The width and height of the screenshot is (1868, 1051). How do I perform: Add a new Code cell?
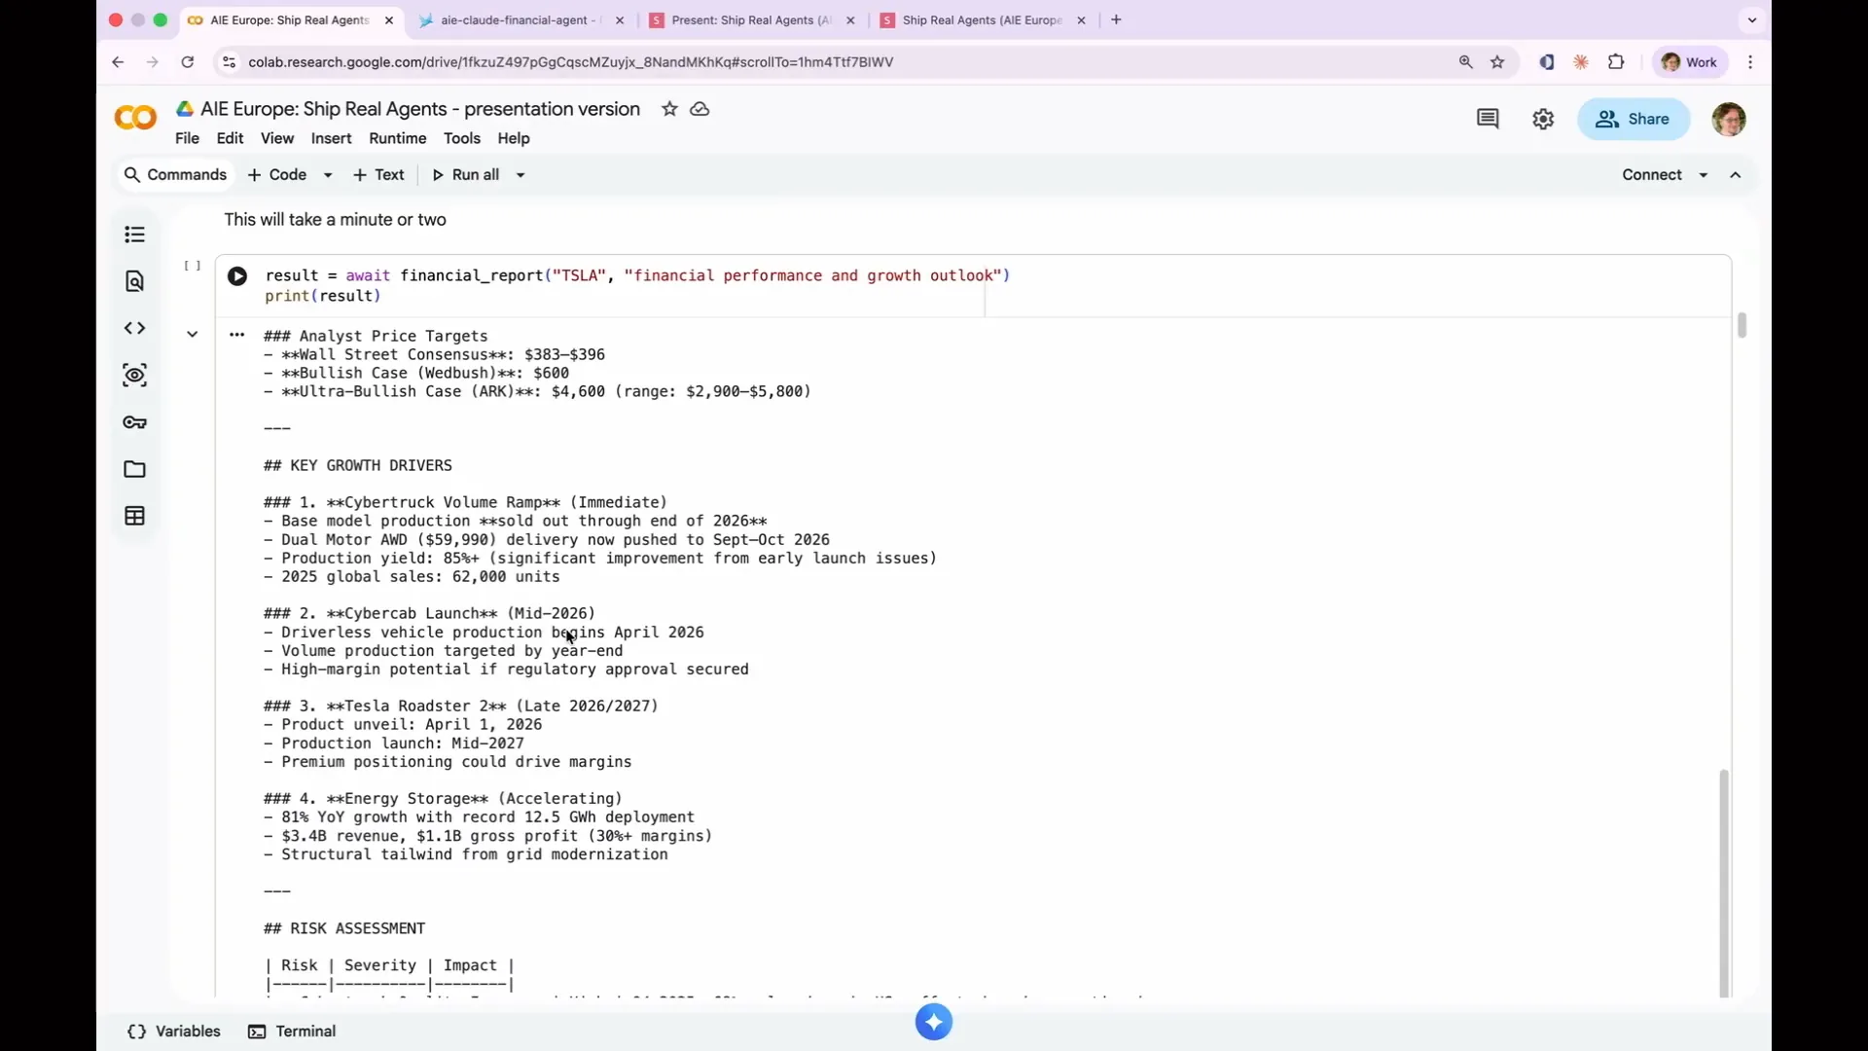(x=277, y=175)
